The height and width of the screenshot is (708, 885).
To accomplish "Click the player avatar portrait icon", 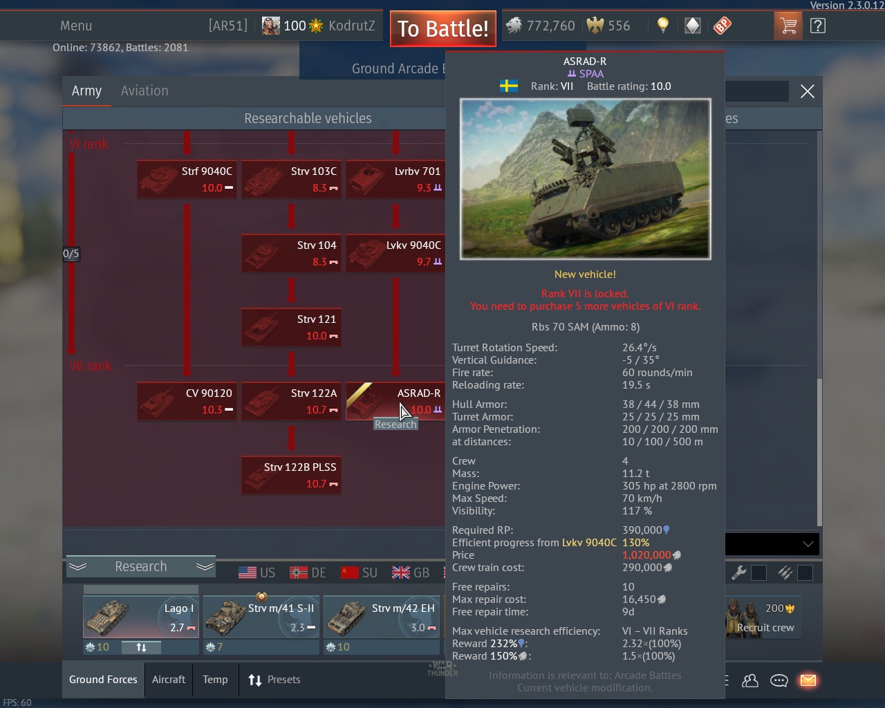I will point(271,26).
